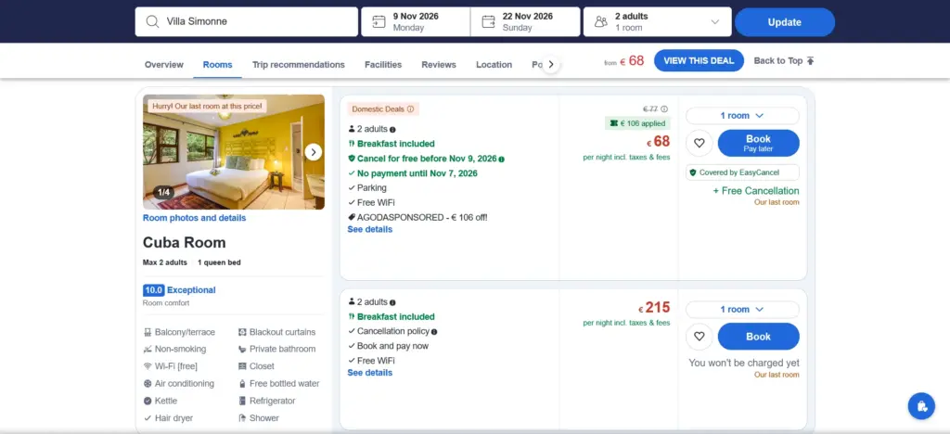The width and height of the screenshot is (950, 434).
Task: Open the 2 adults 1 room dropdown
Action: coord(658,21)
